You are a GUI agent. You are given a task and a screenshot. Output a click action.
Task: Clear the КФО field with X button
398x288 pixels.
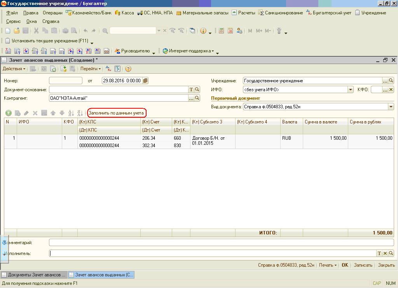pos(391,90)
